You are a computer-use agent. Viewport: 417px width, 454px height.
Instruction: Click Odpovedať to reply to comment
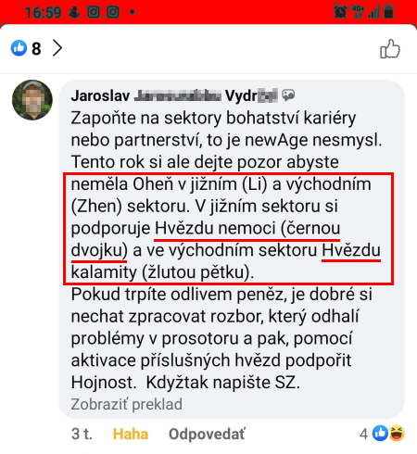[207, 434]
